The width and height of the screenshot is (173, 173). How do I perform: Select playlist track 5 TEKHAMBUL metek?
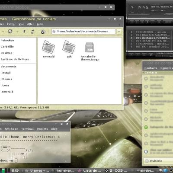[x=152, y=44]
